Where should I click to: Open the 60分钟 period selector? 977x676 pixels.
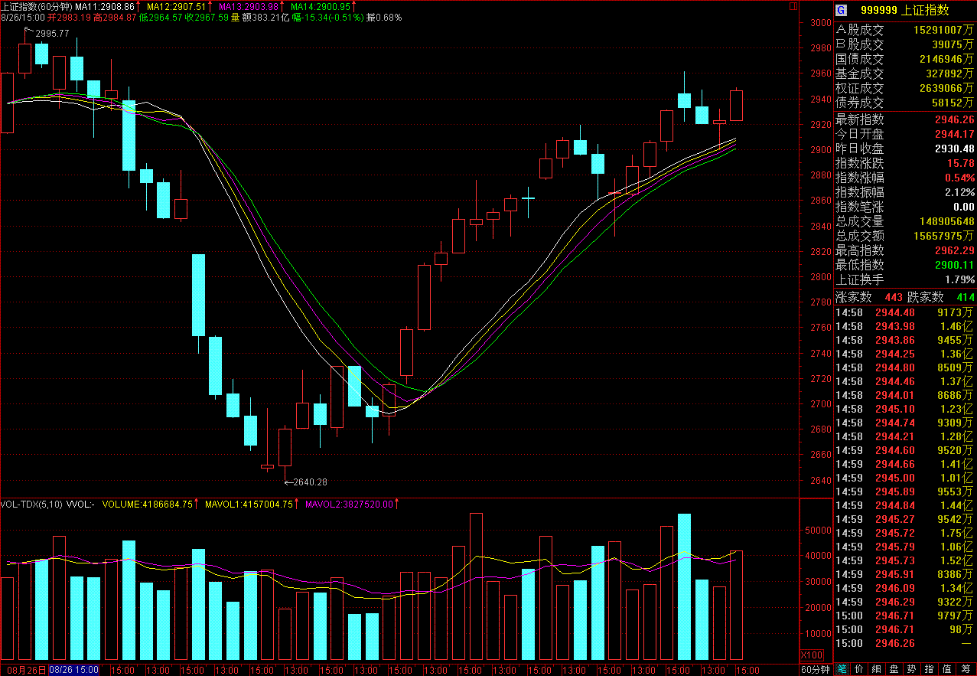tap(815, 669)
